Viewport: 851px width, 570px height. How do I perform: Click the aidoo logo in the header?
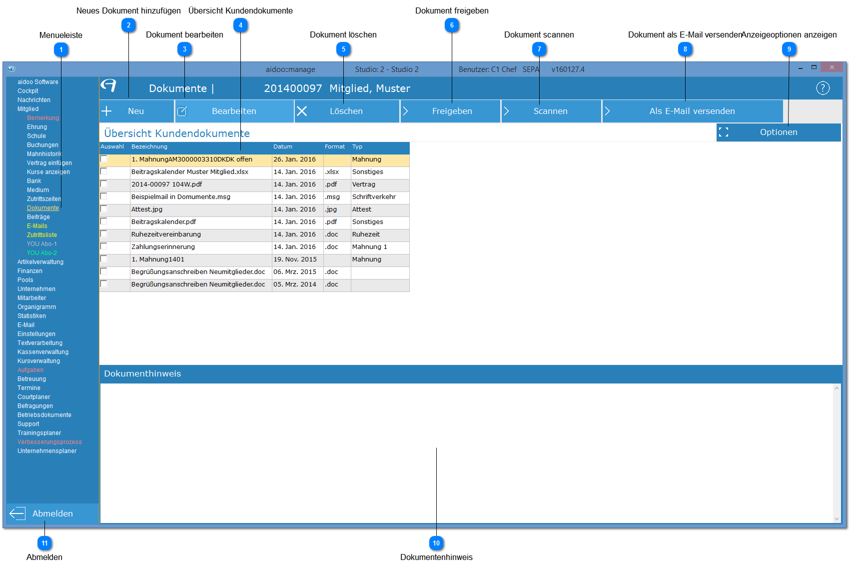pyautogui.click(x=108, y=85)
